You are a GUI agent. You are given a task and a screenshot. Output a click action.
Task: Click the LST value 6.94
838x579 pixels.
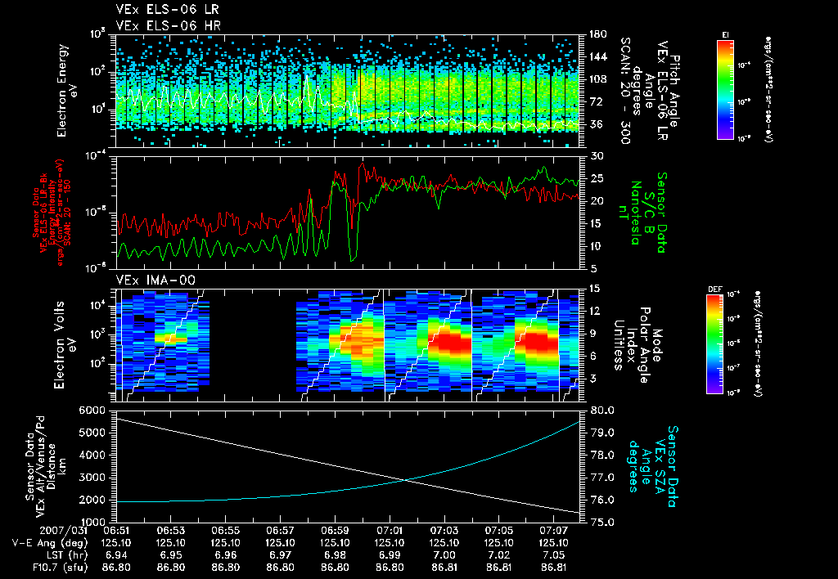(x=116, y=555)
